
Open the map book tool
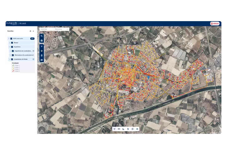pos(42,60)
